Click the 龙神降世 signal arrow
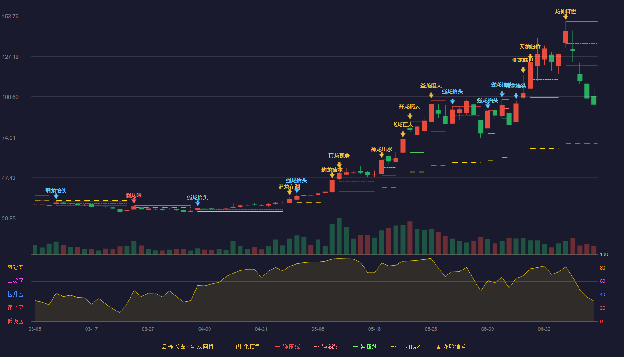The width and height of the screenshot is (624, 357). pos(566,17)
